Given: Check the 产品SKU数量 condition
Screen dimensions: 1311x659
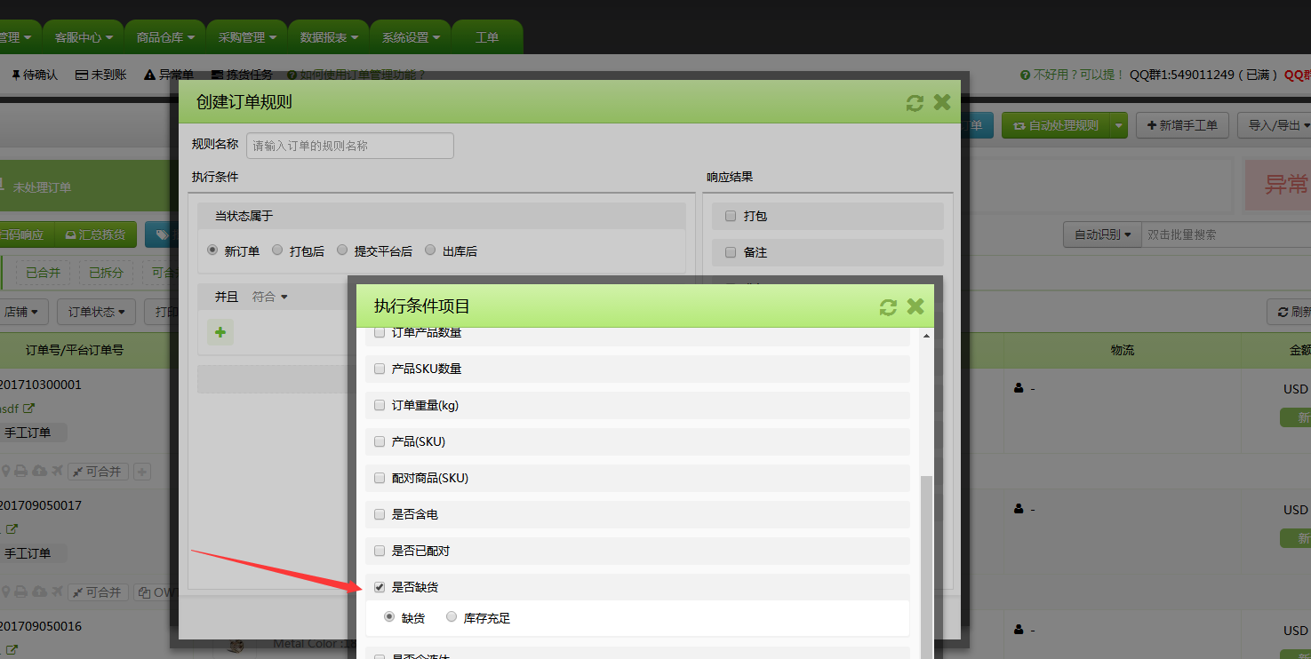Looking at the screenshot, I should 380,369.
